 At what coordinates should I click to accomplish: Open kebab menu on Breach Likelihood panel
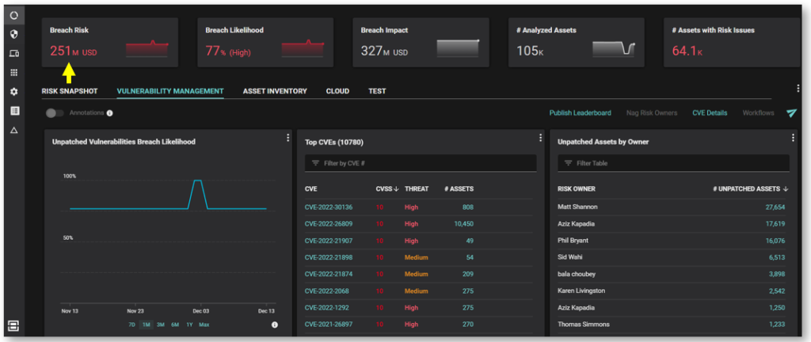(x=287, y=138)
